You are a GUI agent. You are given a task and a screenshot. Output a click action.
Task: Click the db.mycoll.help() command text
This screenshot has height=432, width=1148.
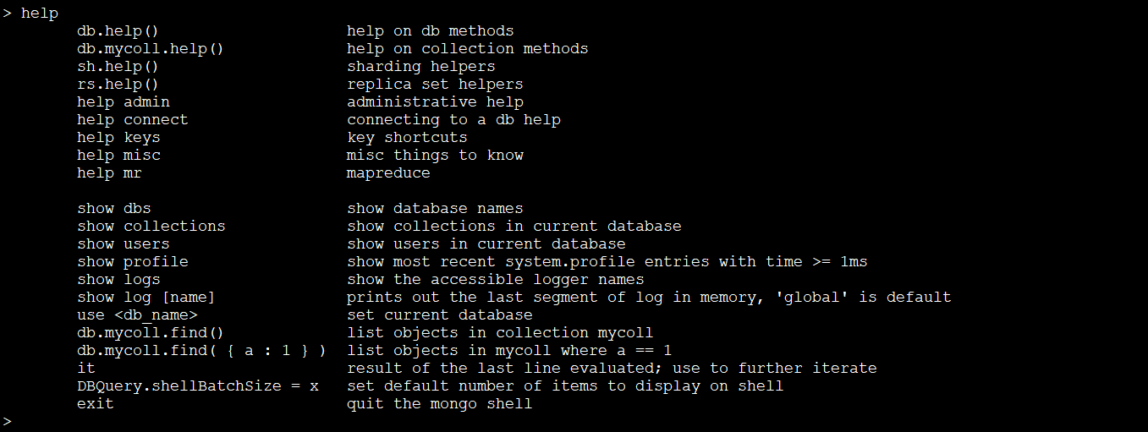pos(151,49)
